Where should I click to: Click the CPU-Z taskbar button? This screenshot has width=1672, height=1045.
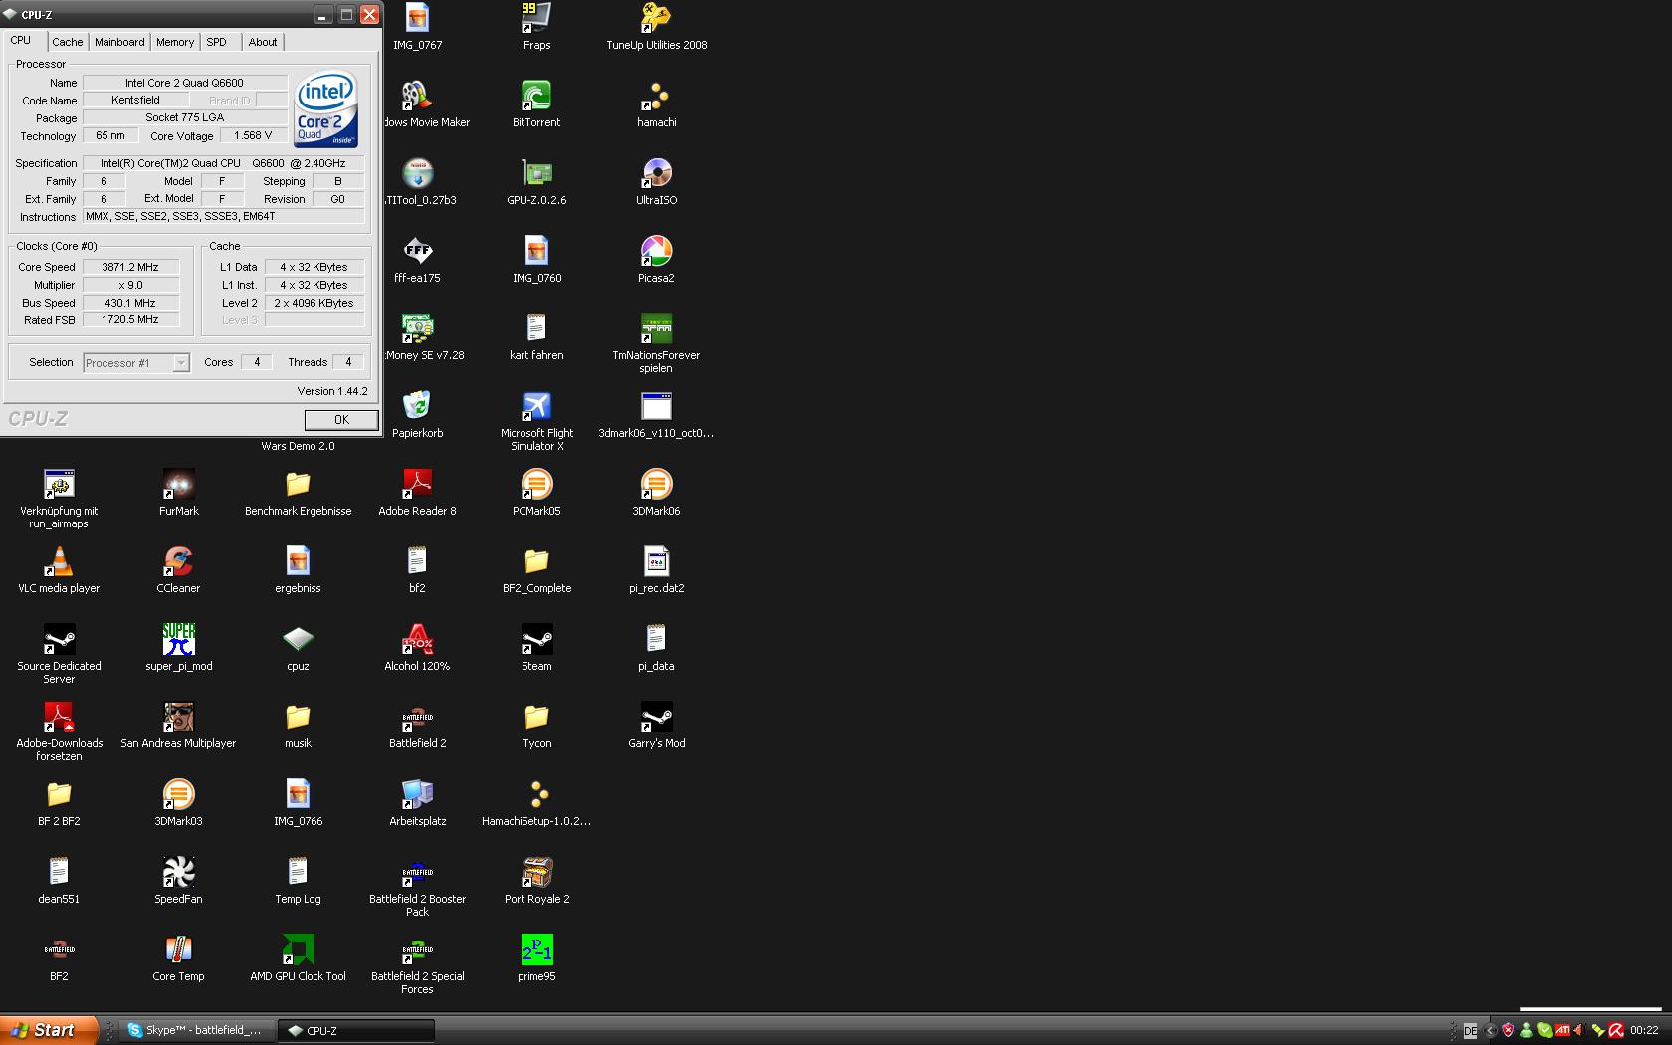pyautogui.click(x=355, y=1031)
